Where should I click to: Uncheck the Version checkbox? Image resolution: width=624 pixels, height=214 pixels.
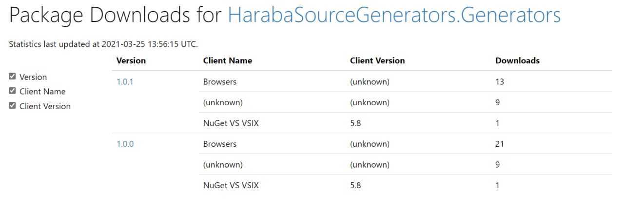click(x=13, y=77)
